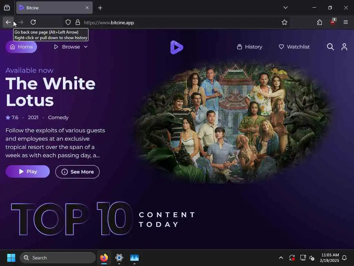This screenshot has height=266, width=354.
Task: Expand the Browse dropdown menu
Action: pyautogui.click(x=71, y=47)
